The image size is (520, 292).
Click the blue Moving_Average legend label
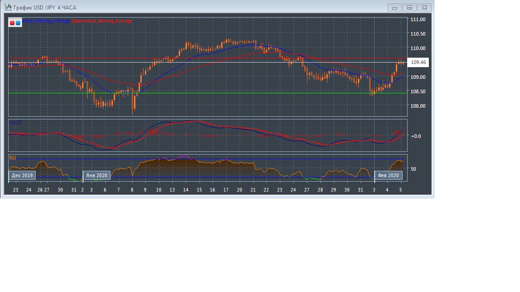pyautogui.click(x=46, y=21)
